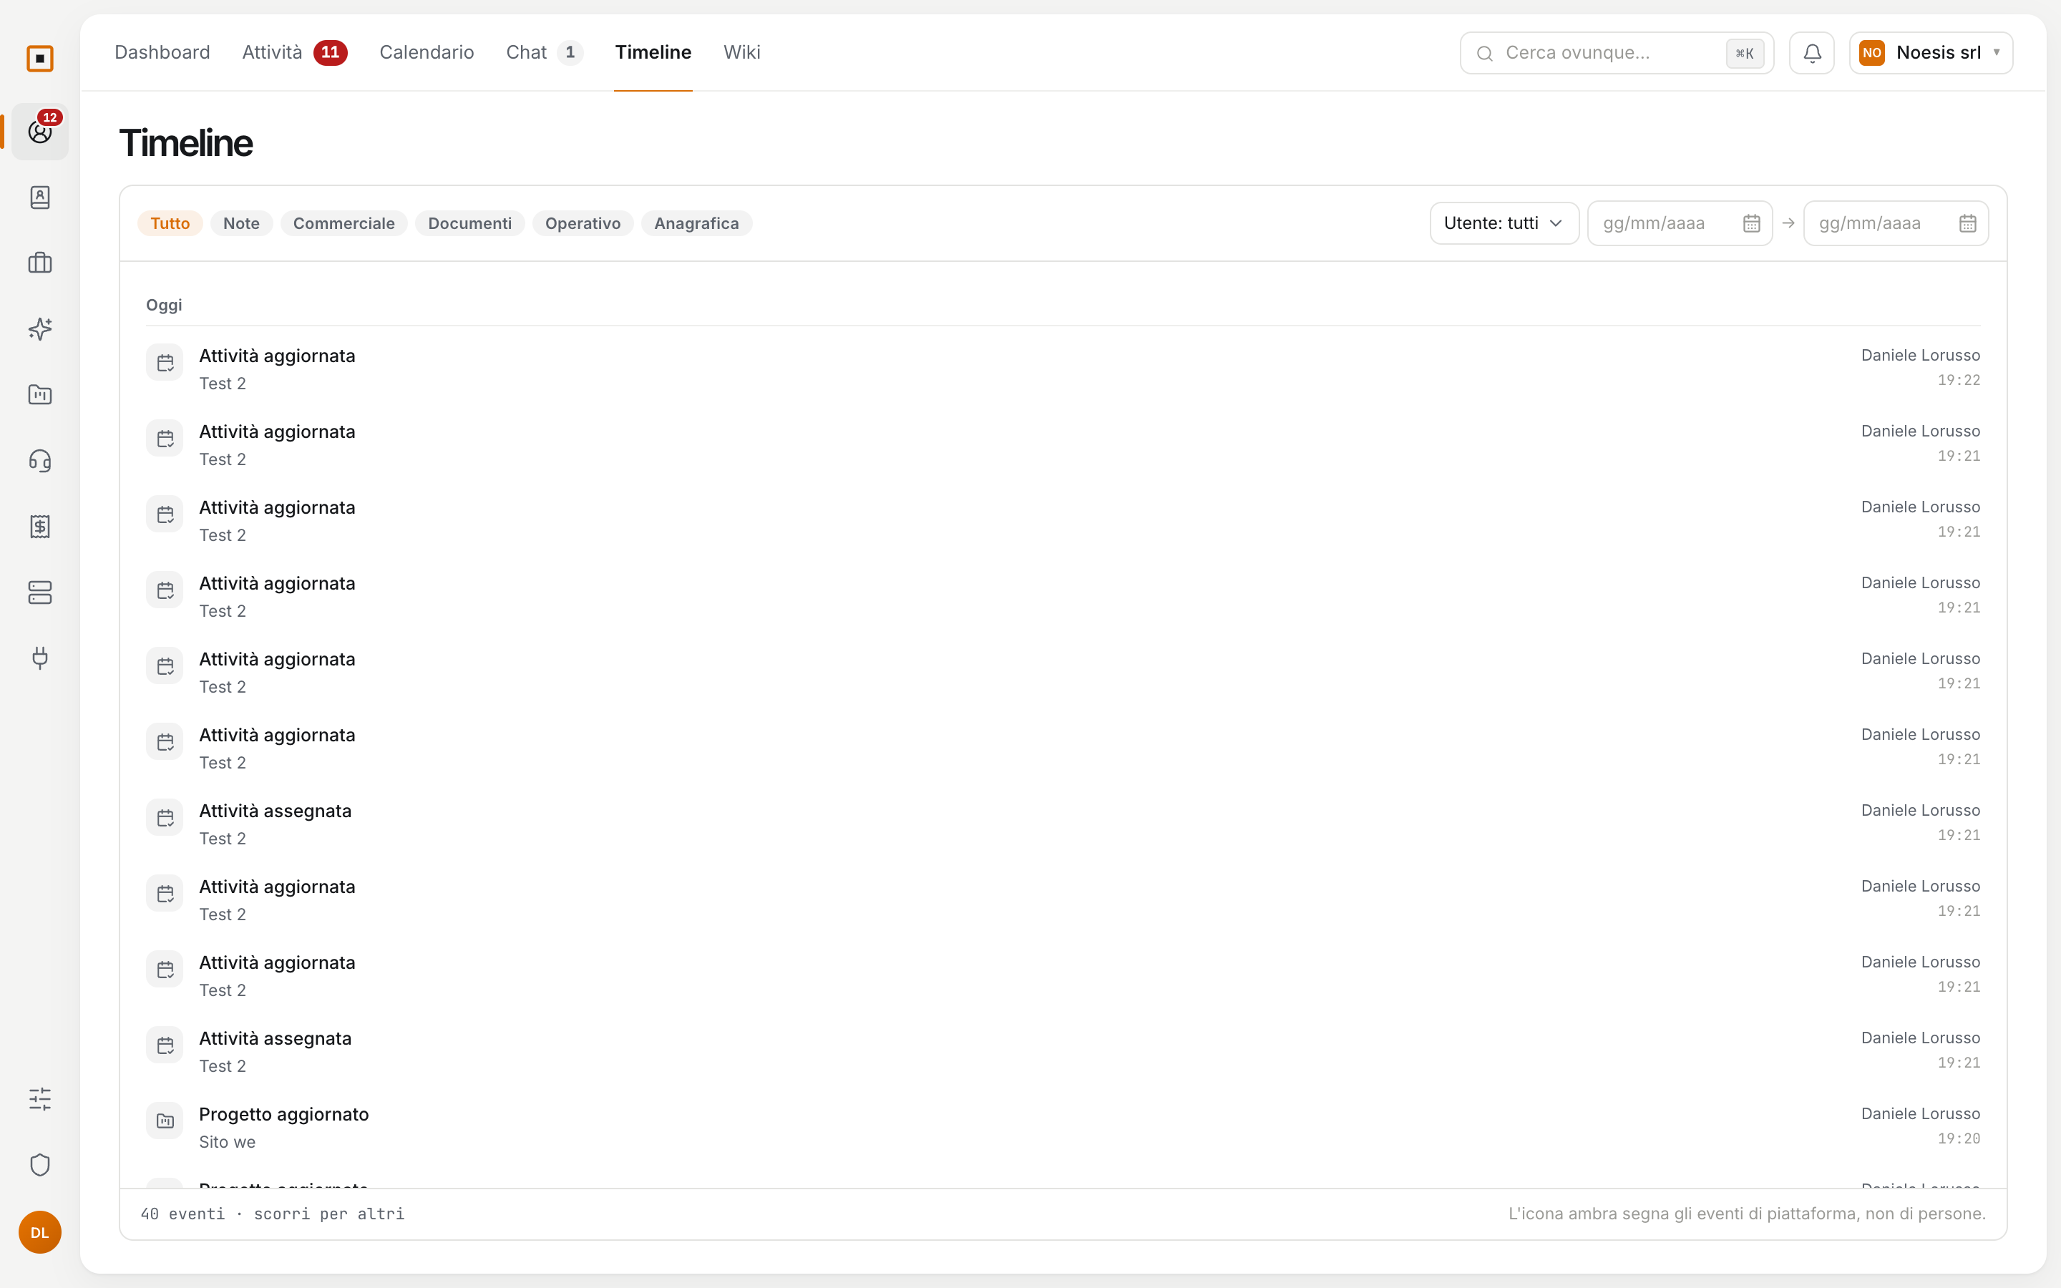2061x1288 pixels.
Task: Expand the Utente: tutti dropdown
Action: pyautogui.click(x=1504, y=223)
